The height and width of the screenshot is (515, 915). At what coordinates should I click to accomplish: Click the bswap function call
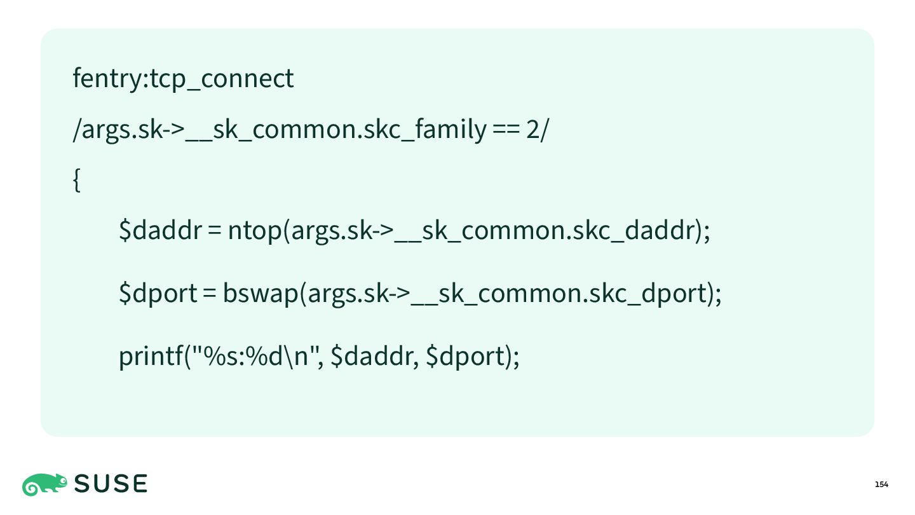pyautogui.click(x=473, y=293)
